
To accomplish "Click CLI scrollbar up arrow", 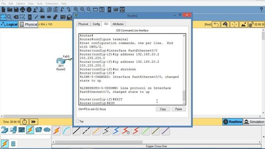I will click(x=184, y=36).
